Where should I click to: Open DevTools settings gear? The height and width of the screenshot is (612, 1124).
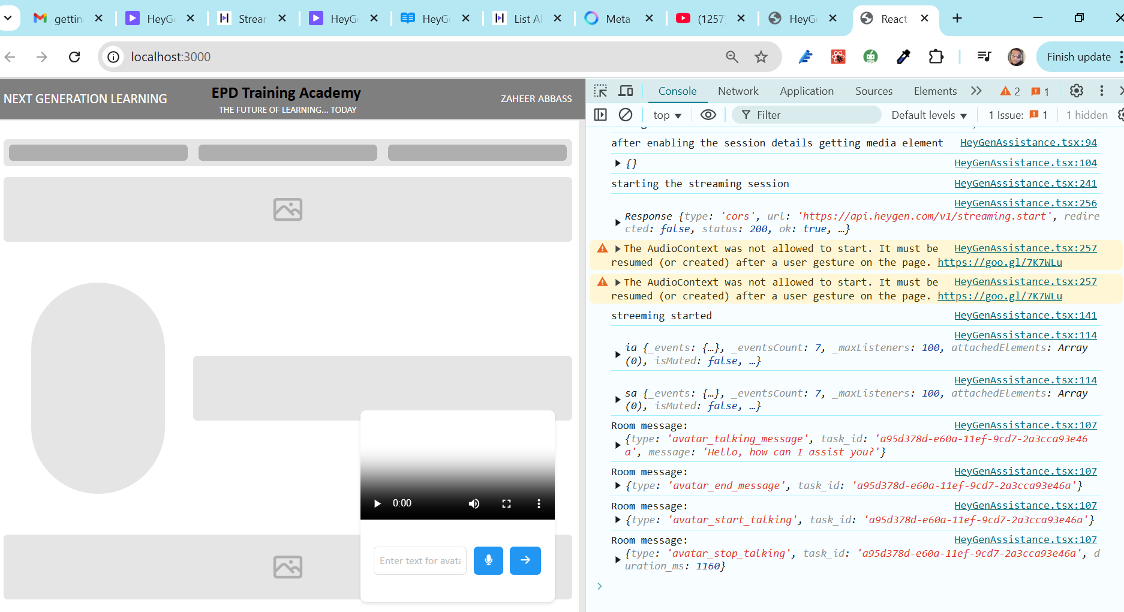(x=1077, y=91)
